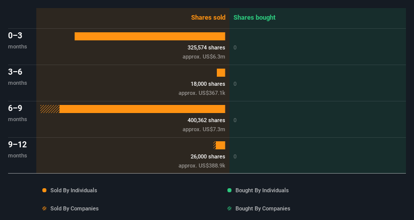
Task: Click the '400,362 shares' value
Action: click(x=206, y=120)
